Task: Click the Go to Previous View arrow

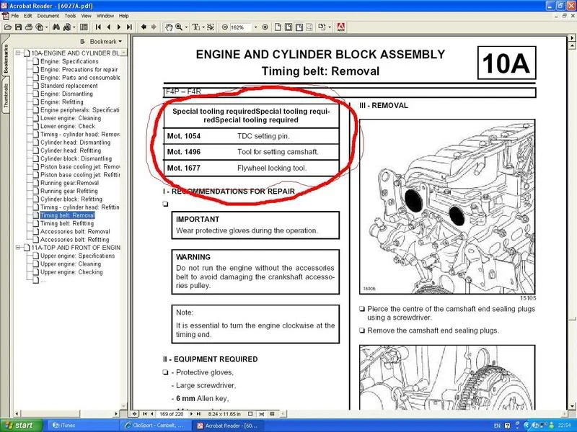Action: 144,27
